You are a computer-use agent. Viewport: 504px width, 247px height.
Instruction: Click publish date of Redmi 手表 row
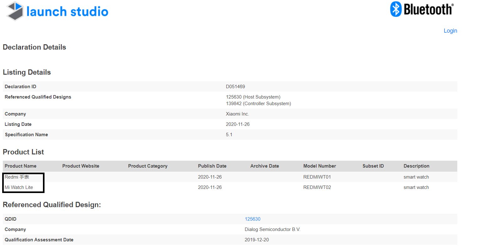click(x=210, y=177)
